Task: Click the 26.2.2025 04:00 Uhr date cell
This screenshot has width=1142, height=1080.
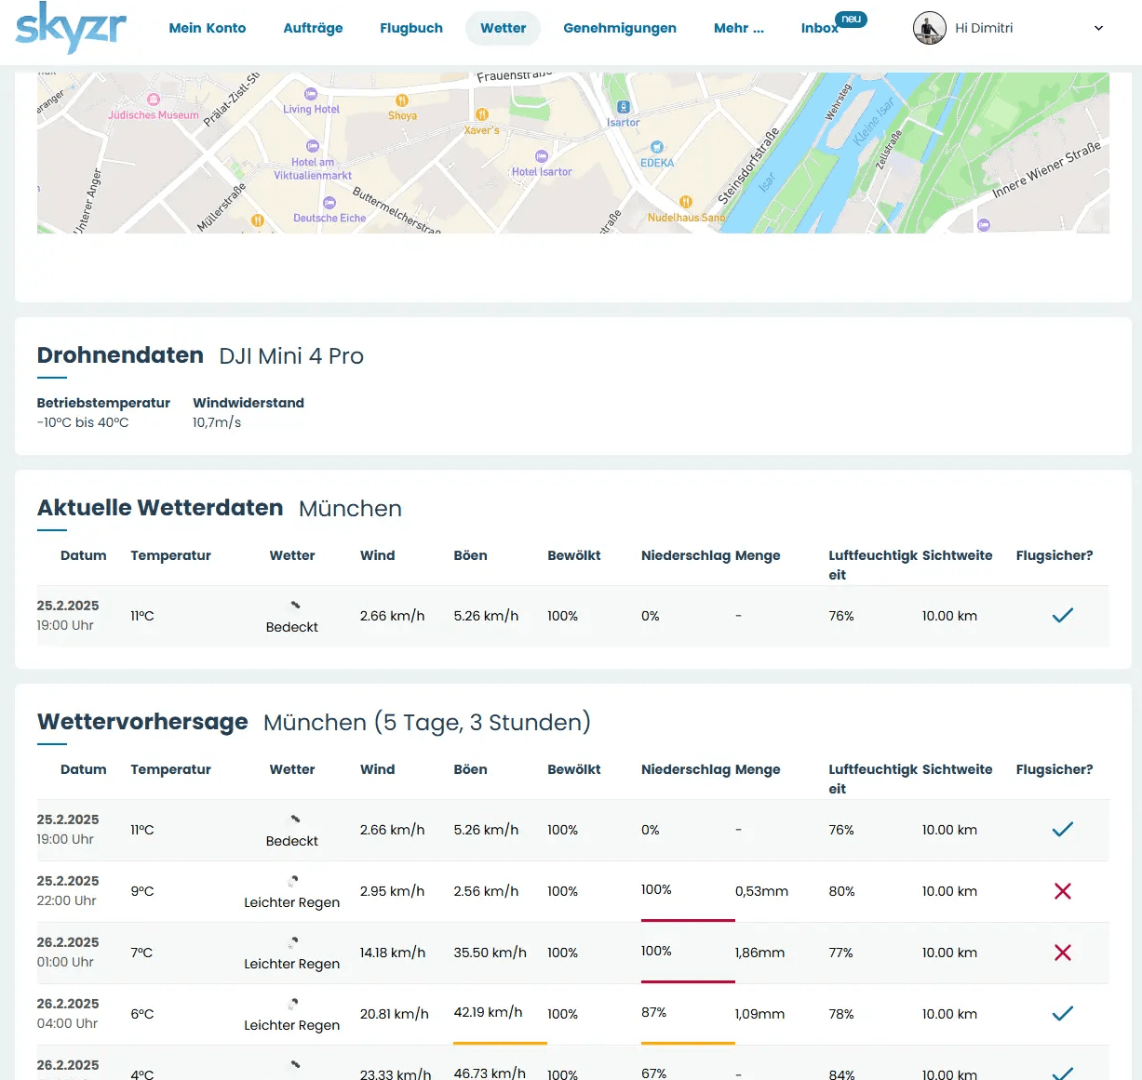Action: coord(68,1013)
